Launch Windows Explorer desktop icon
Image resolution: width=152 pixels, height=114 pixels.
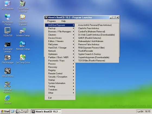pyautogui.click(x=23, y=20)
